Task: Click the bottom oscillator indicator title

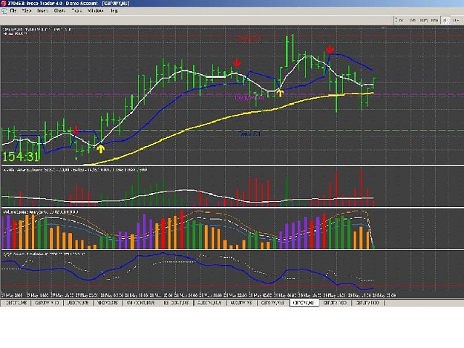Action: [44, 254]
